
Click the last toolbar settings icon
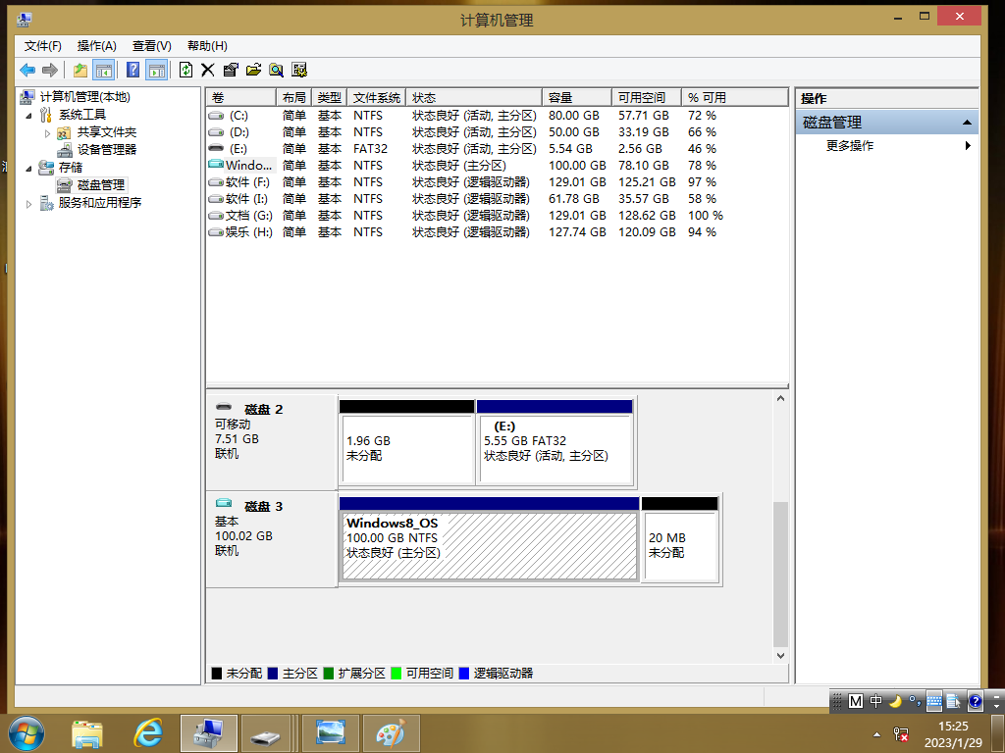[x=299, y=70]
